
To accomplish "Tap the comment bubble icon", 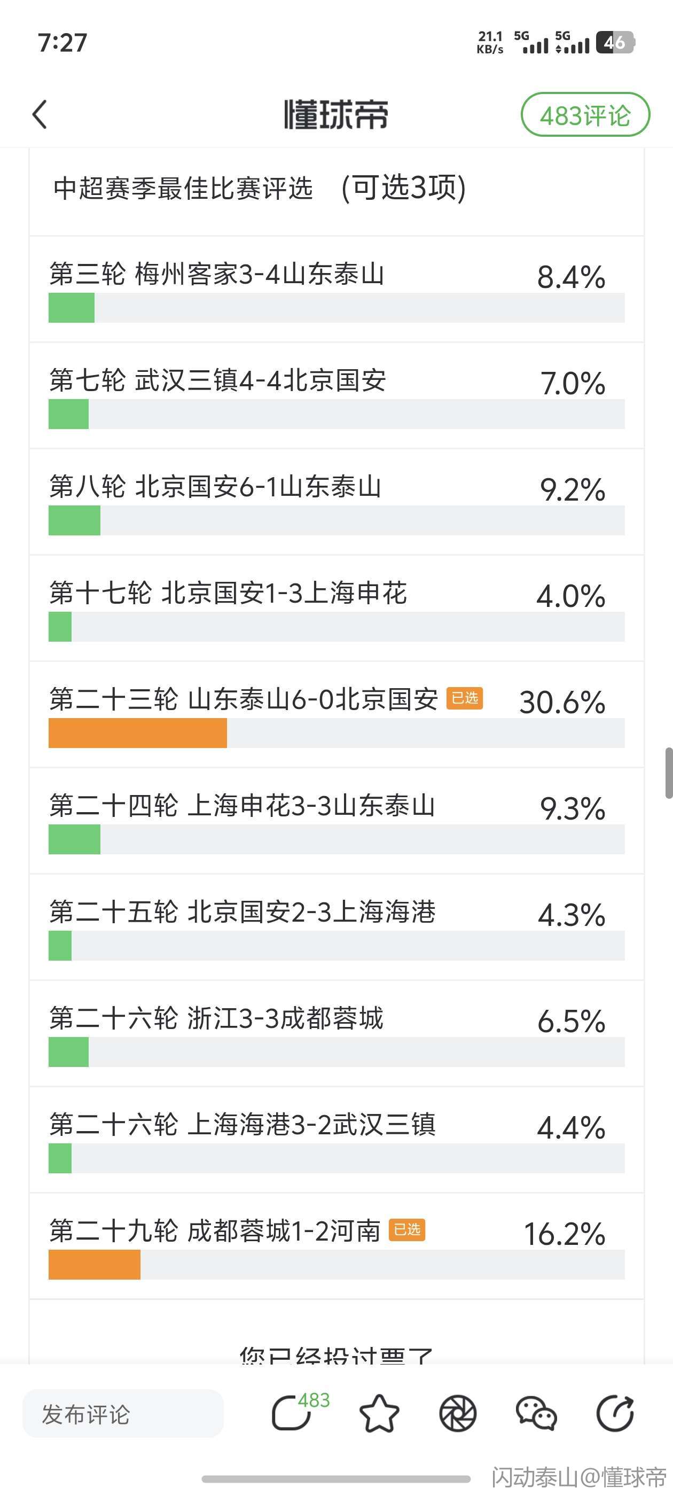I will 292,1413.
